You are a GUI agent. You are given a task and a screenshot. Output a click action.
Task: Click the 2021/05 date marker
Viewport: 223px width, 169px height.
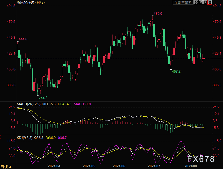[89, 166]
